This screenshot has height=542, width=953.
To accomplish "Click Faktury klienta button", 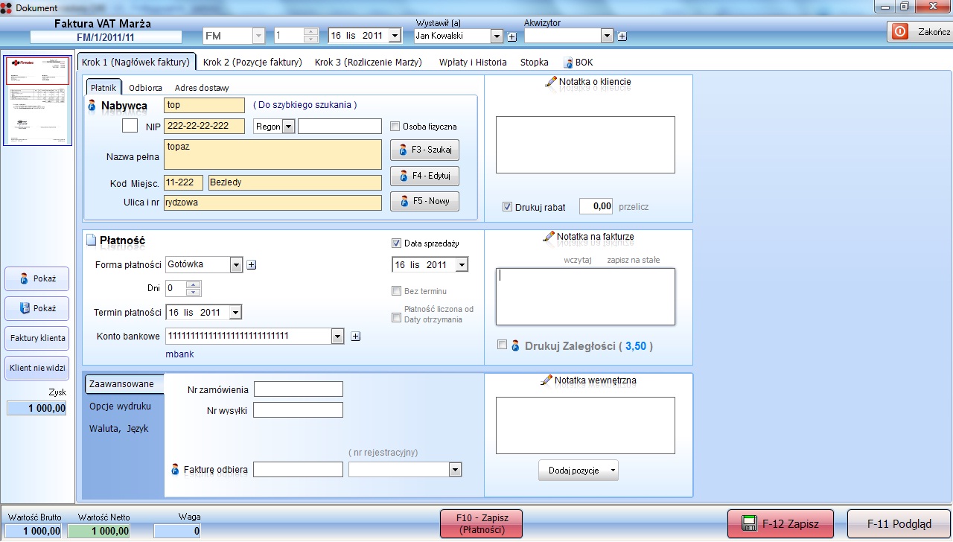I will point(36,338).
